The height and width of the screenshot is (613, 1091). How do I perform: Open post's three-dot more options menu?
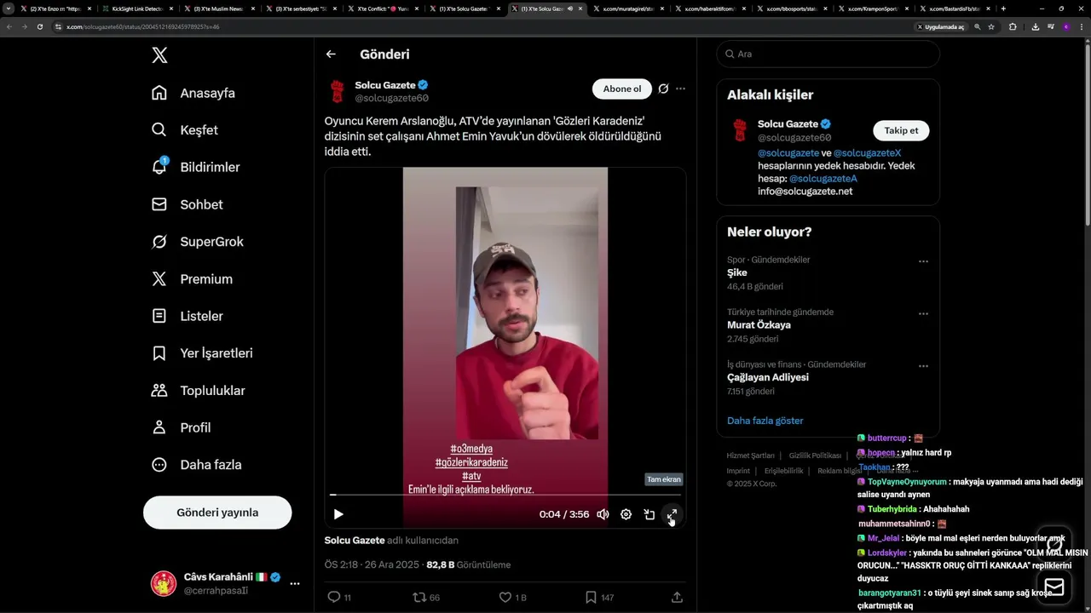click(x=680, y=89)
